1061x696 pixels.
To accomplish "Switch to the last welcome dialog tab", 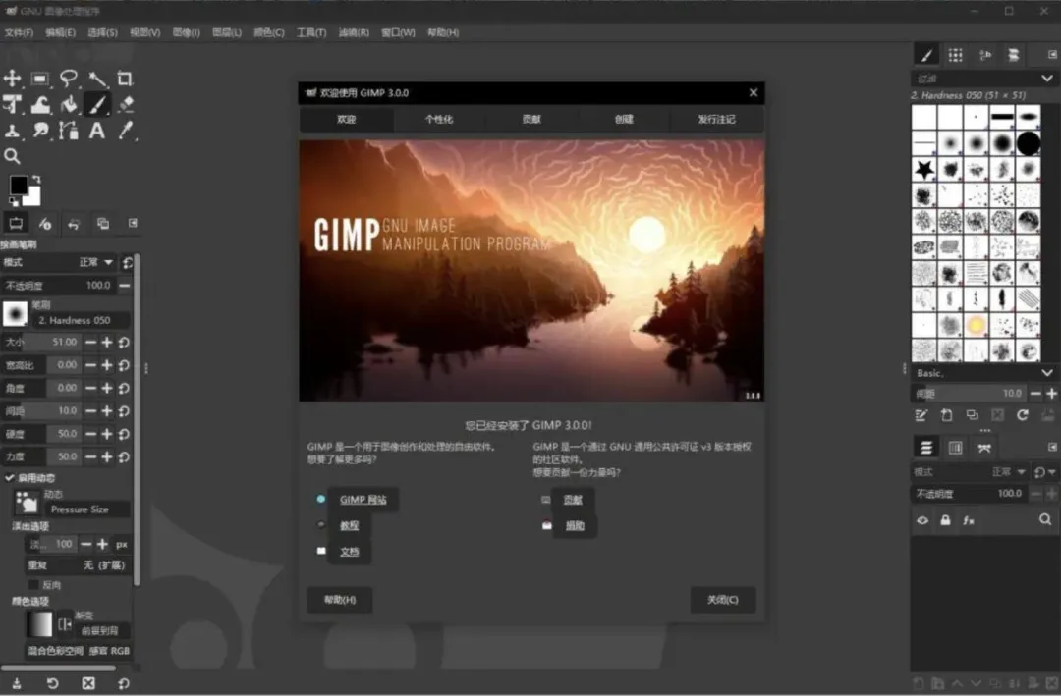I will click(x=716, y=119).
